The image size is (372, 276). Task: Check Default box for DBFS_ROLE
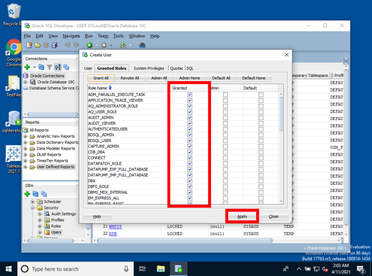[x=261, y=186]
